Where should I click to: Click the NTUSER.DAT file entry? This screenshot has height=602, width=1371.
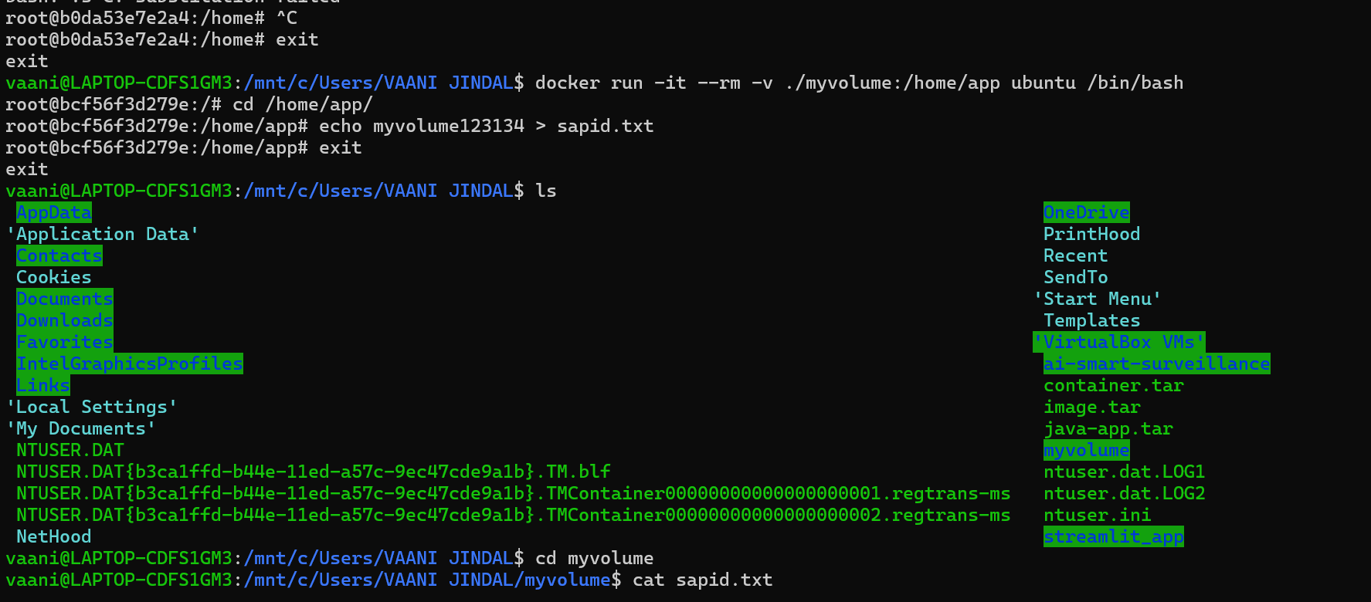coord(70,450)
